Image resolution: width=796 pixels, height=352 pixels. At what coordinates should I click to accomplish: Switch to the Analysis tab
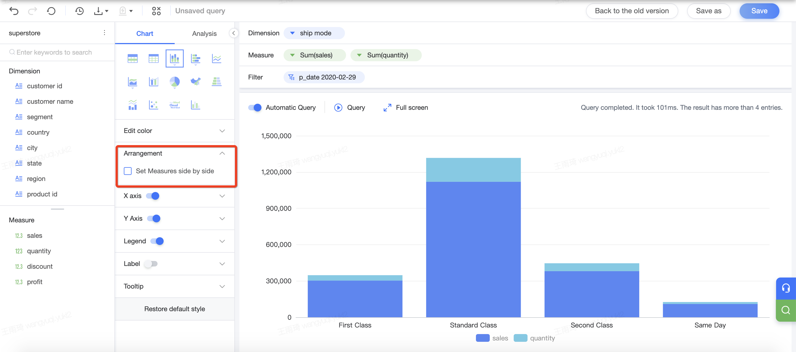click(204, 33)
